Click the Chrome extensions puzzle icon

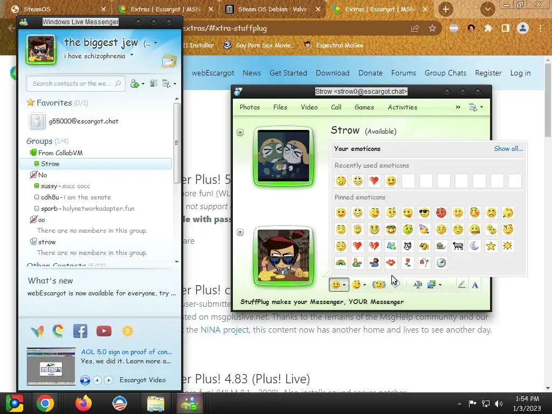coord(488,28)
